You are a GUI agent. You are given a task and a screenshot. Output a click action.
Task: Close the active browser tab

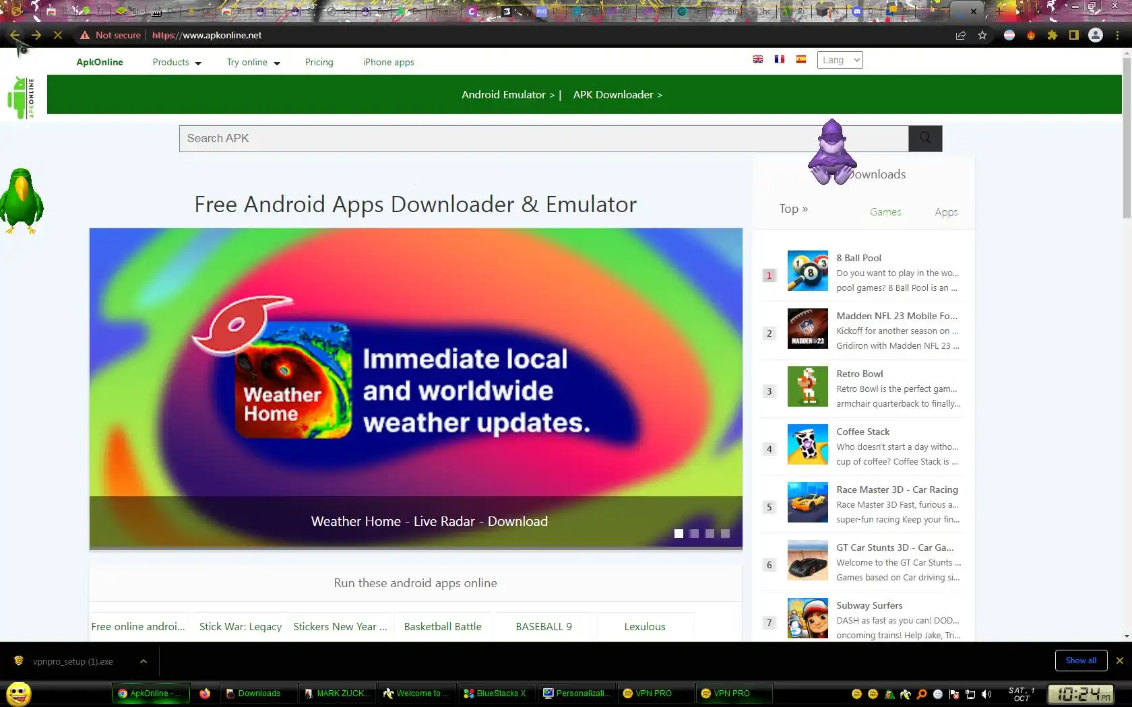(x=974, y=11)
